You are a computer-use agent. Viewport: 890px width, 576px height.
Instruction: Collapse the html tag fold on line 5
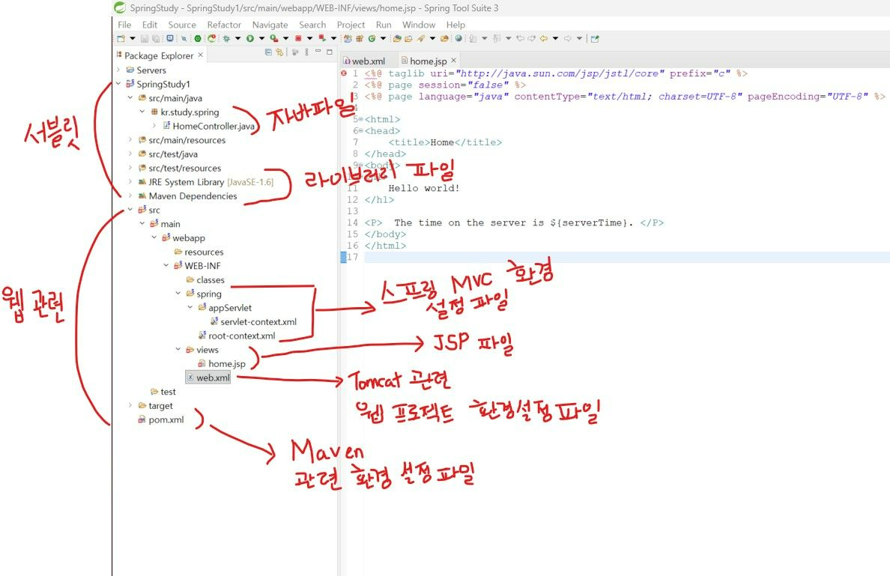(361, 119)
